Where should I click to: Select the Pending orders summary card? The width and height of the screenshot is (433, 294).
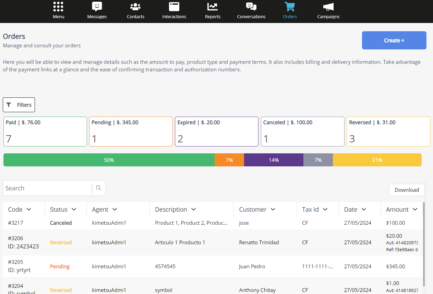tap(131, 132)
